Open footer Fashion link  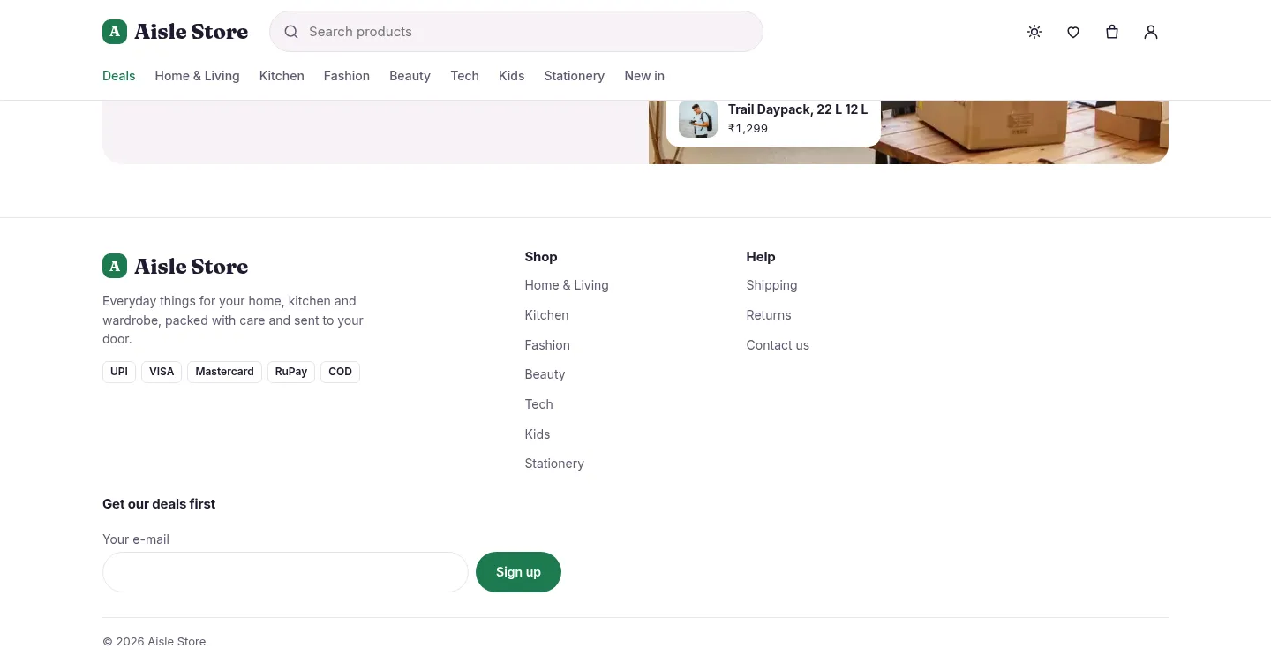[547, 345]
